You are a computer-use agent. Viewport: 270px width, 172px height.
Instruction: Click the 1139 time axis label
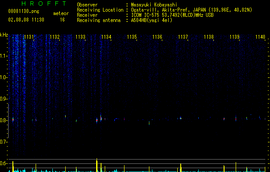pos(235,37)
